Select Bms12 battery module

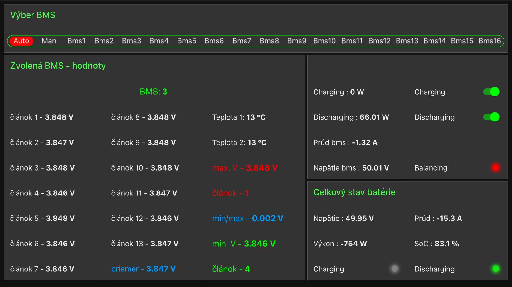(379, 41)
